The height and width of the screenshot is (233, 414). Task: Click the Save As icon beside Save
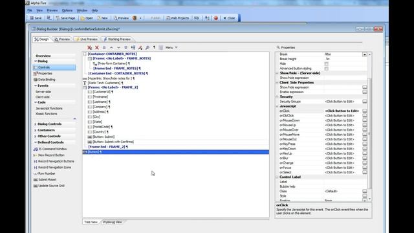coord(49,18)
